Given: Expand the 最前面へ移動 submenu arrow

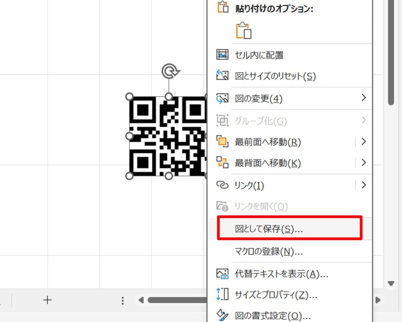Looking at the screenshot, I should coord(364,141).
